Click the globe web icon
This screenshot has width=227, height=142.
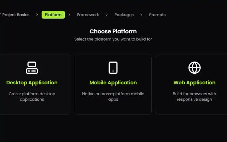194,68
